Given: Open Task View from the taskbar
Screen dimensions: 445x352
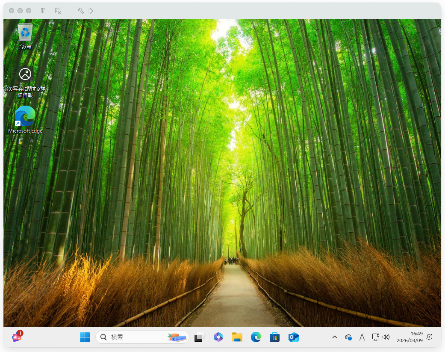Looking at the screenshot, I should (199, 337).
